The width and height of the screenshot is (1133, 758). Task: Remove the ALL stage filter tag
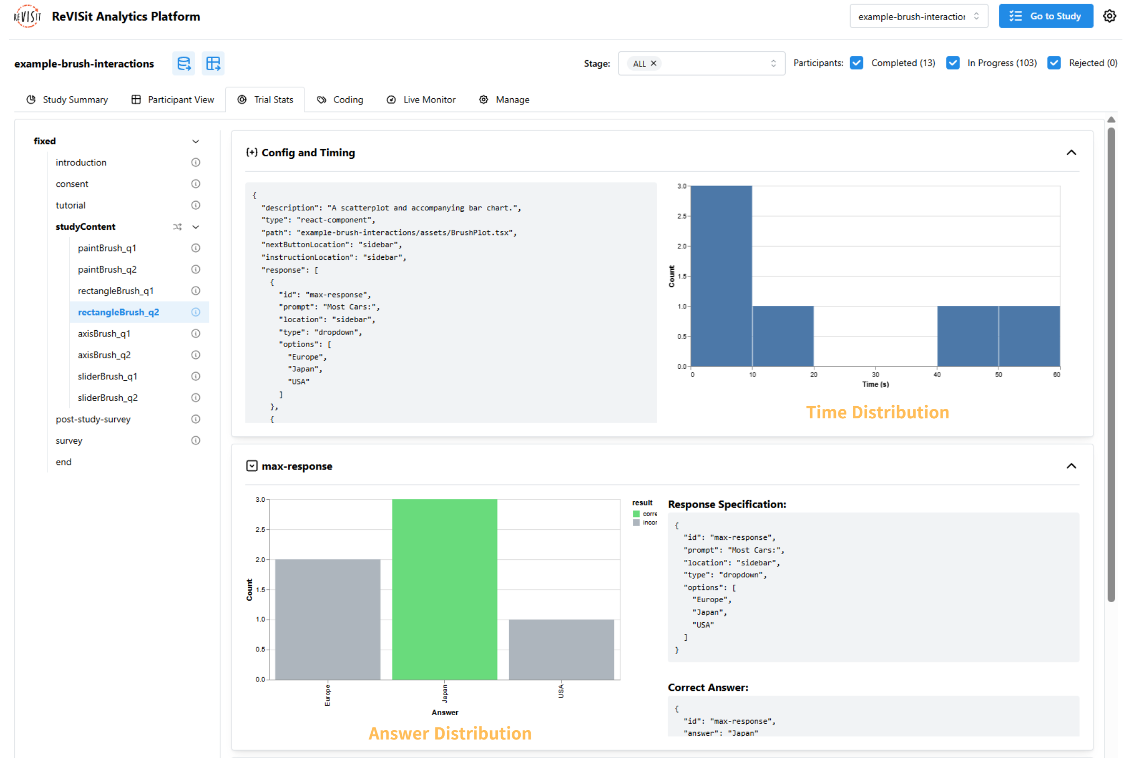tap(653, 63)
